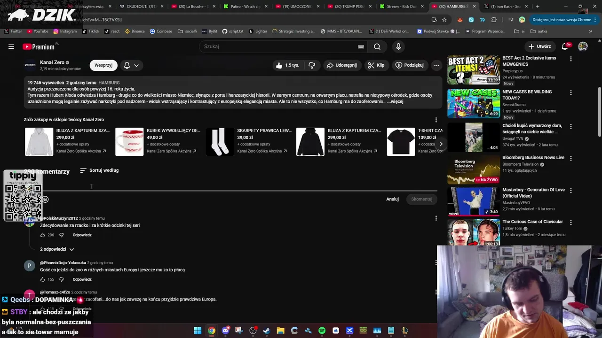Image resolution: width=602 pixels, height=338 pixels.
Task: Open Spotify from the taskbar
Action: coord(322,330)
